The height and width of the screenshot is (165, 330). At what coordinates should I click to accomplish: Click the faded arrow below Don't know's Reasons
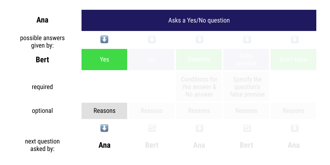(294, 128)
